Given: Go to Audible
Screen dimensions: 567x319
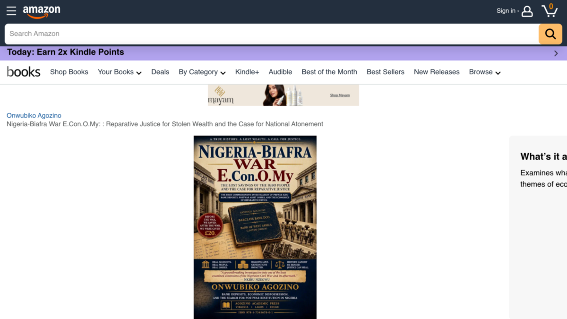Looking at the screenshot, I should click(x=280, y=72).
